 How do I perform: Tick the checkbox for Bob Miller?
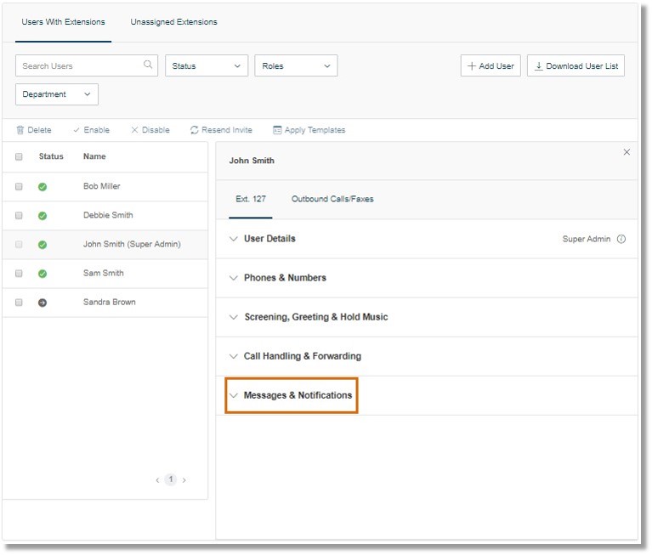pos(19,186)
